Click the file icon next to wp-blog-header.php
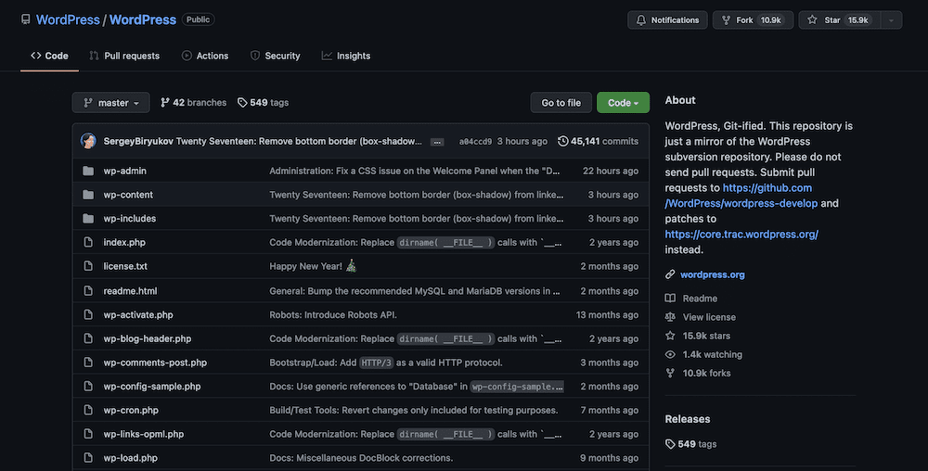The height and width of the screenshot is (471, 928). pyautogui.click(x=88, y=338)
